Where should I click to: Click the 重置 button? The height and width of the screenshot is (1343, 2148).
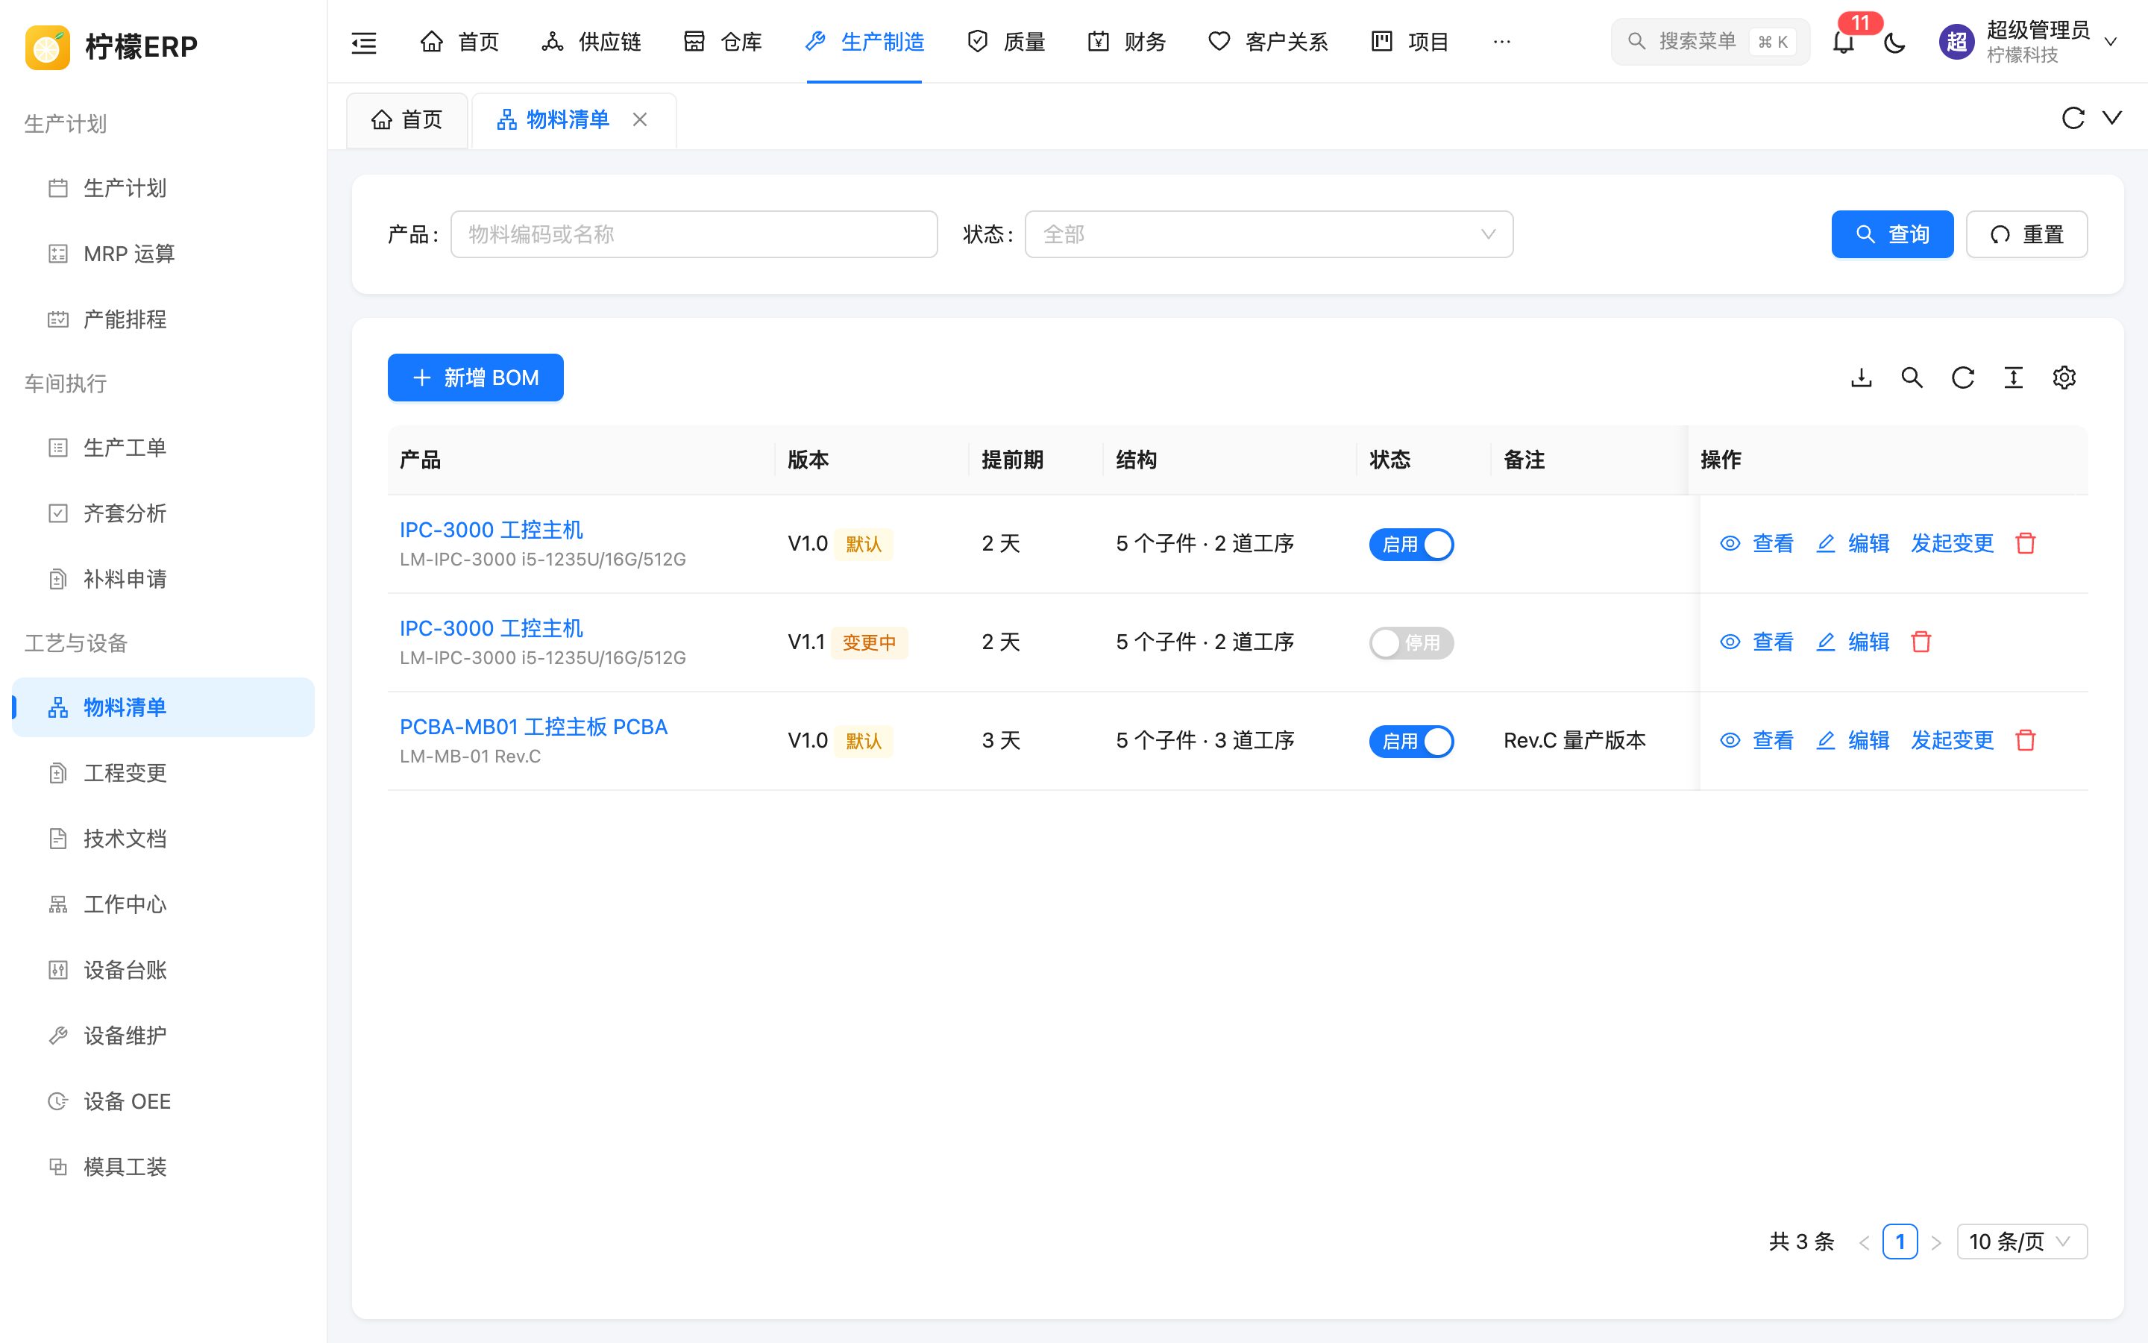click(x=2026, y=234)
